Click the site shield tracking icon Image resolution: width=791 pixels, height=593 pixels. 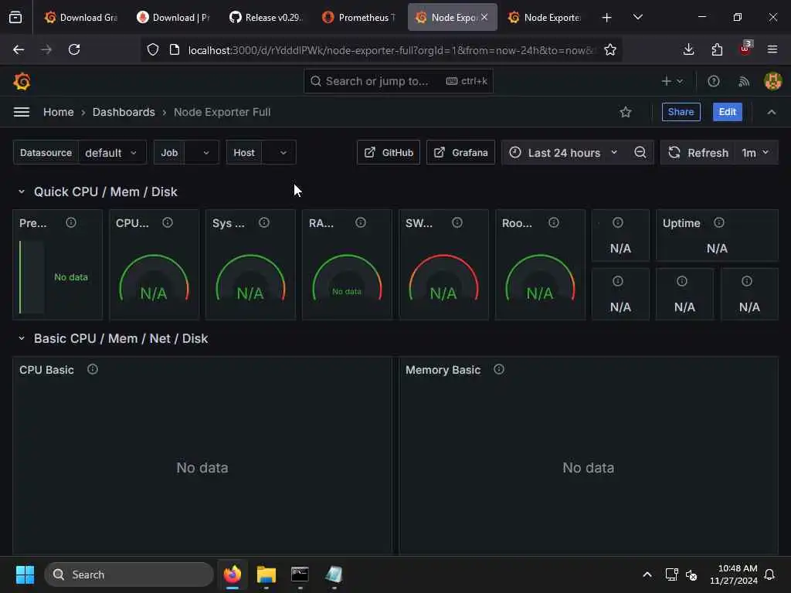(x=153, y=49)
